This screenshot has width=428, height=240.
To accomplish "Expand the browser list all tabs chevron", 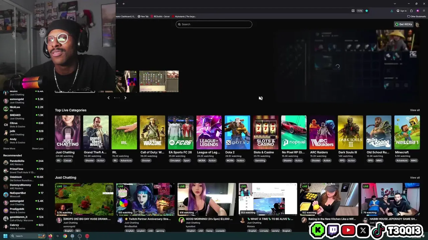I will coord(395,4).
